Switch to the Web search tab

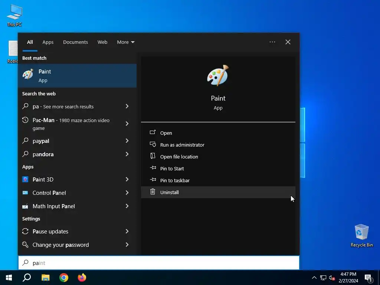pyautogui.click(x=102, y=42)
